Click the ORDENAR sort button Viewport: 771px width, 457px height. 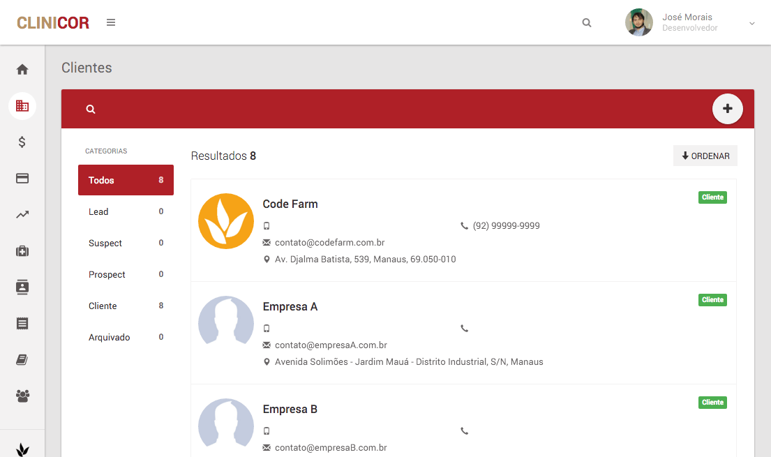pos(705,156)
